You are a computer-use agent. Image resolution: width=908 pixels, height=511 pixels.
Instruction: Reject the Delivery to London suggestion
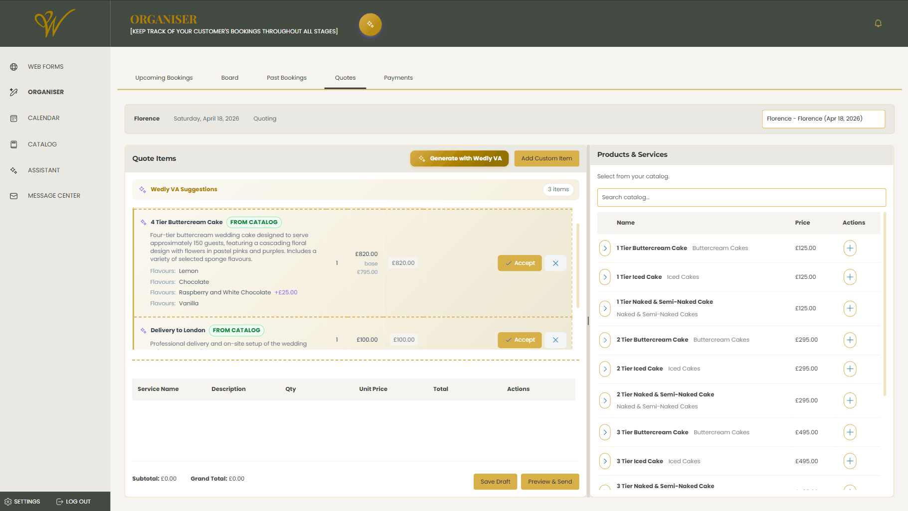[555, 340]
